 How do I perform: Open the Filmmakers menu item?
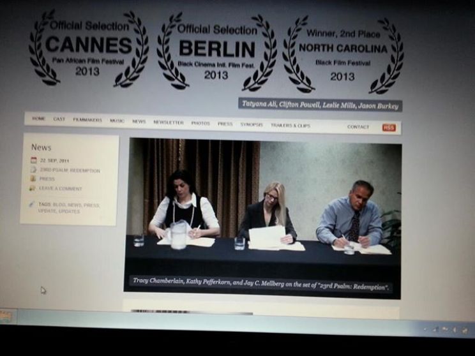[x=87, y=119]
